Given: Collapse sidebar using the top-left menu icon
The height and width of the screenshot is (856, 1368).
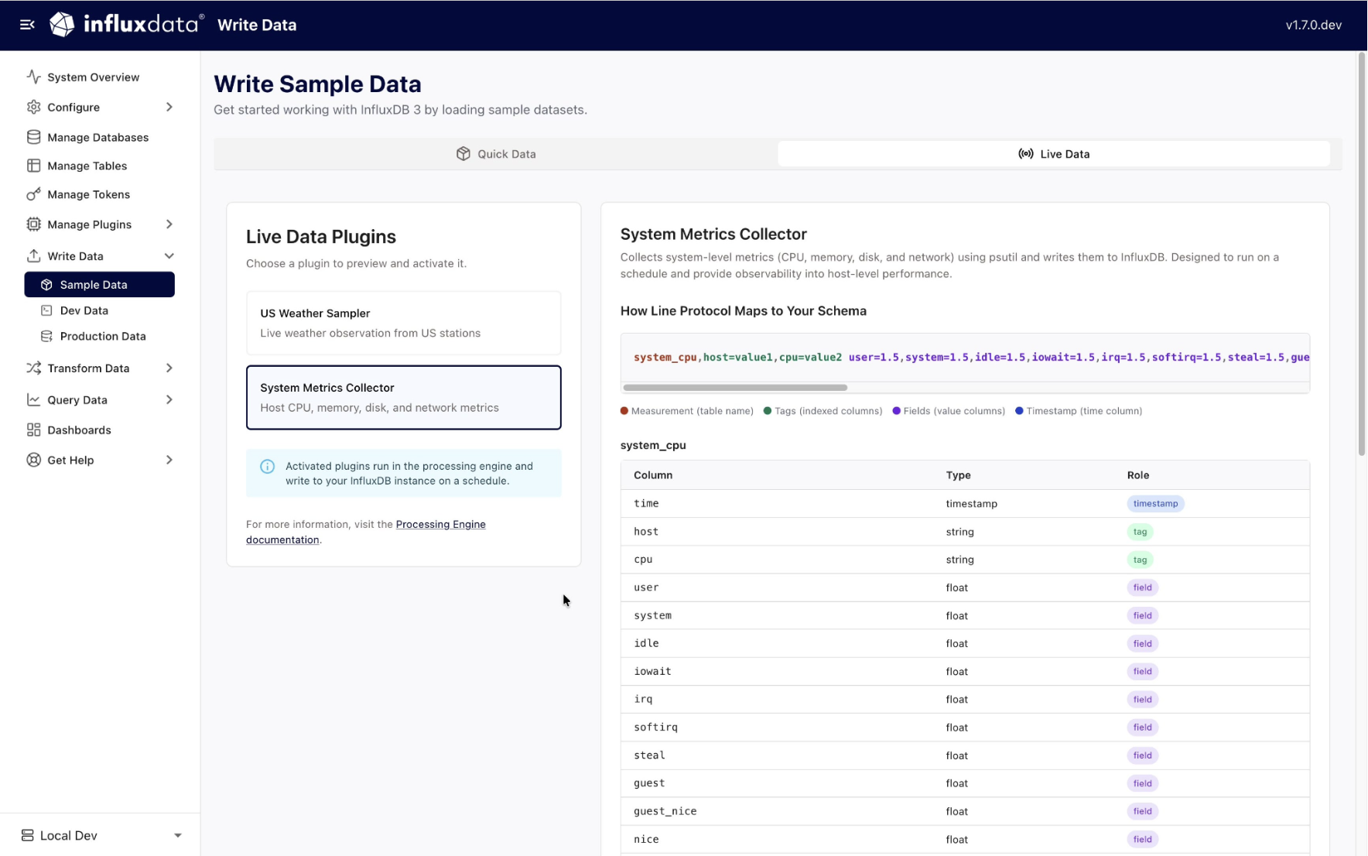Looking at the screenshot, I should point(27,25).
